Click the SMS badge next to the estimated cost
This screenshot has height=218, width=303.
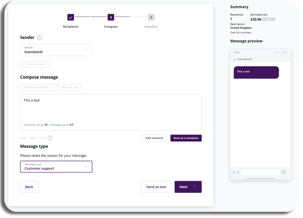pos(269,19)
